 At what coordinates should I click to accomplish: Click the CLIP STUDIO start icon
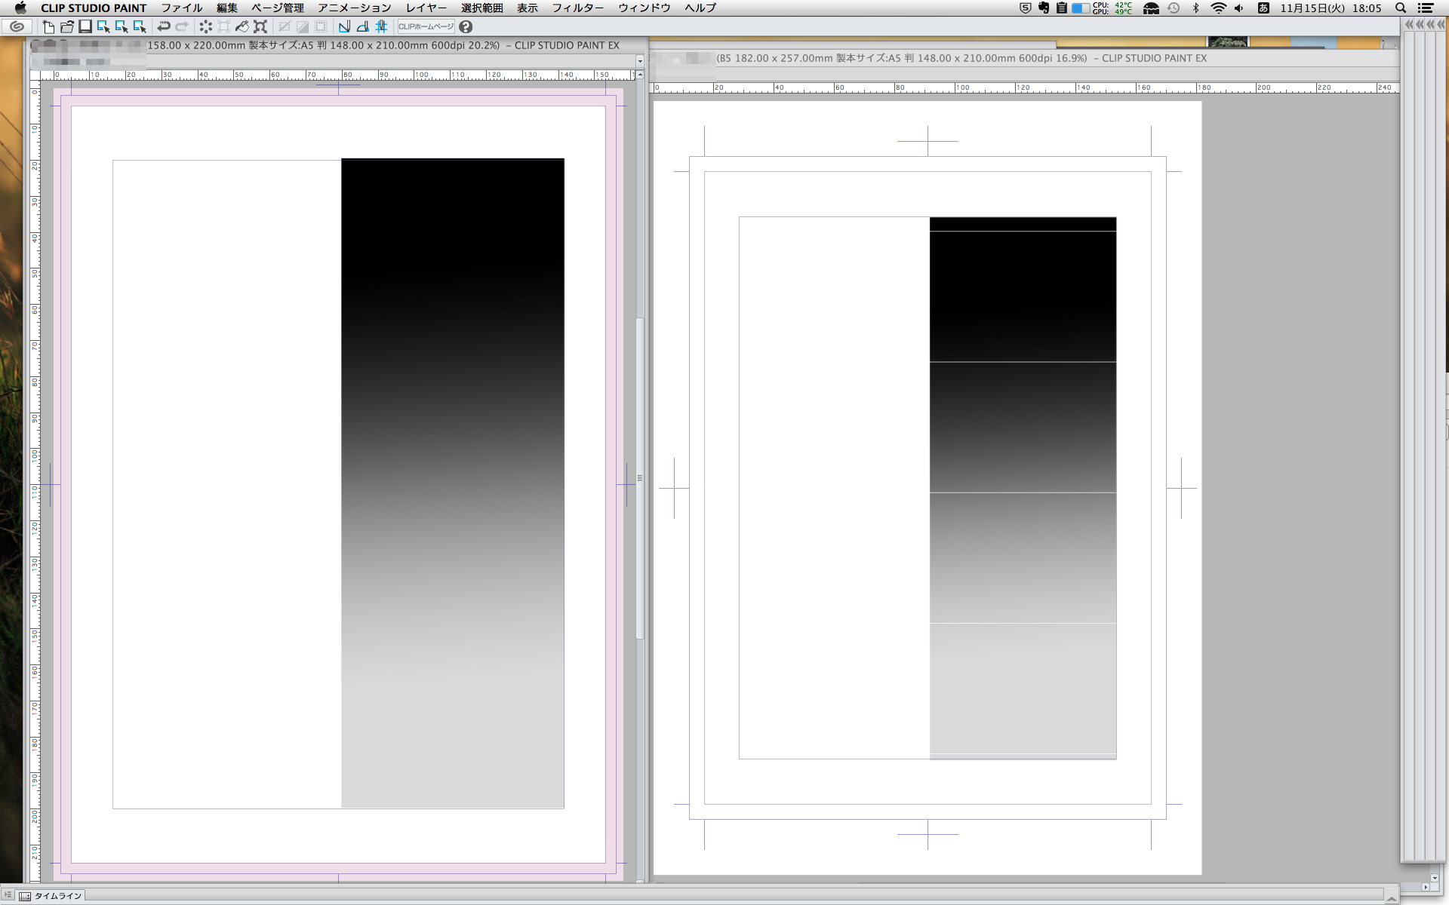[x=17, y=26]
